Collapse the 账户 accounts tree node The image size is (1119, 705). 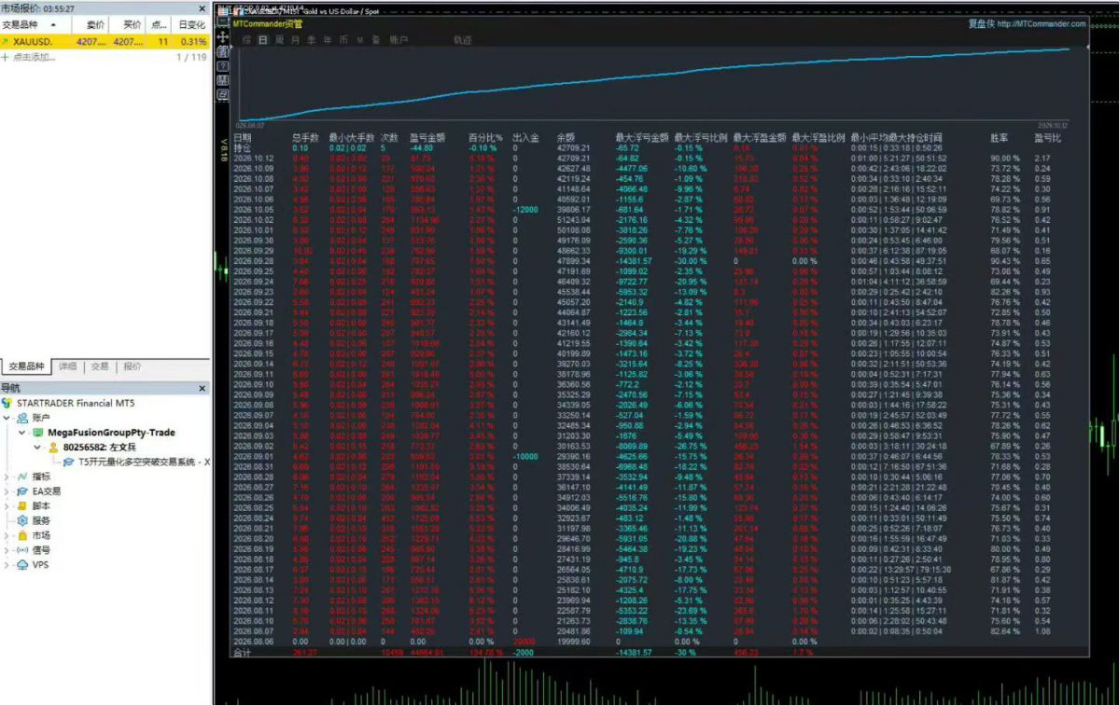coord(7,418)
